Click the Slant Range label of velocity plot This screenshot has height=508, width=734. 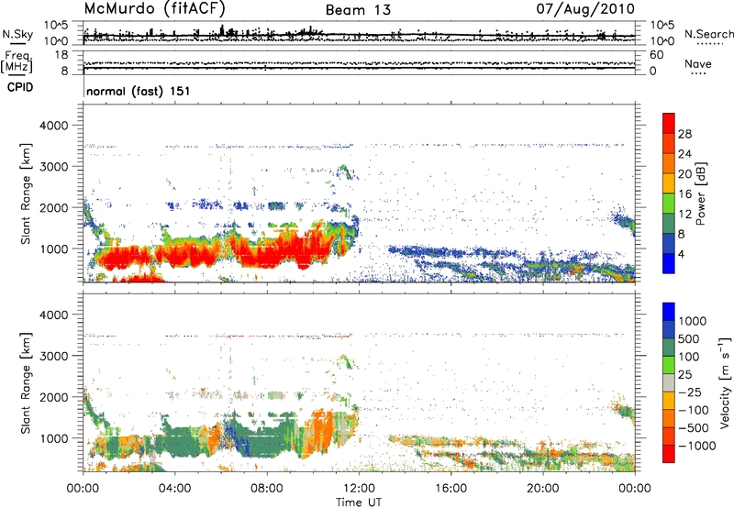point(26,382)
